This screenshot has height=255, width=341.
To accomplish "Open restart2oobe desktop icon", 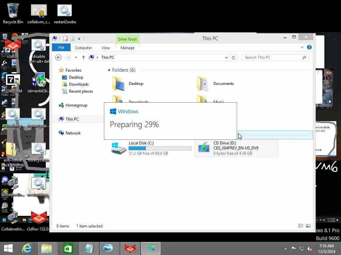I will (65, 13).
